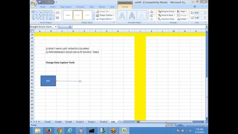Expand the formula bar
The height and width of the screenshot is (134, 238).
tap(207, 27)
